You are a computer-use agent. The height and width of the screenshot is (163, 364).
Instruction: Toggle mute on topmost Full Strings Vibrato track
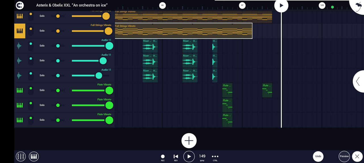(x=31, y=16)
